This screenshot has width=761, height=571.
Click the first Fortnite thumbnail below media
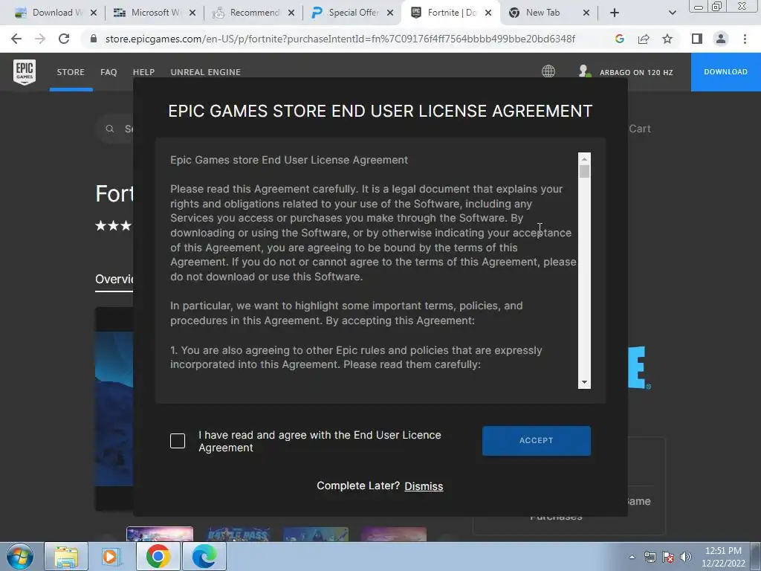pyautogui.click(x=160, y=534)
